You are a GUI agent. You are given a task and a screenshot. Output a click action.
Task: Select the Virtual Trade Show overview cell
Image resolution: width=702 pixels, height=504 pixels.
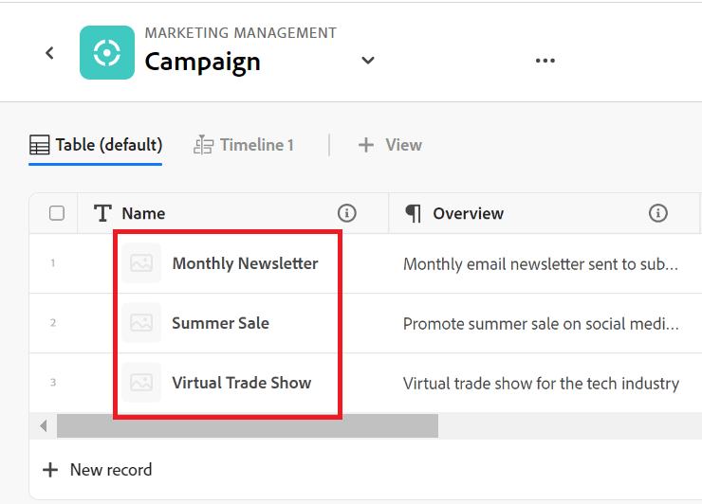541,384
